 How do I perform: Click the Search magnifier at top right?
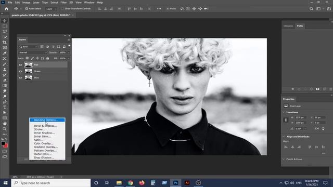[311, 9]
